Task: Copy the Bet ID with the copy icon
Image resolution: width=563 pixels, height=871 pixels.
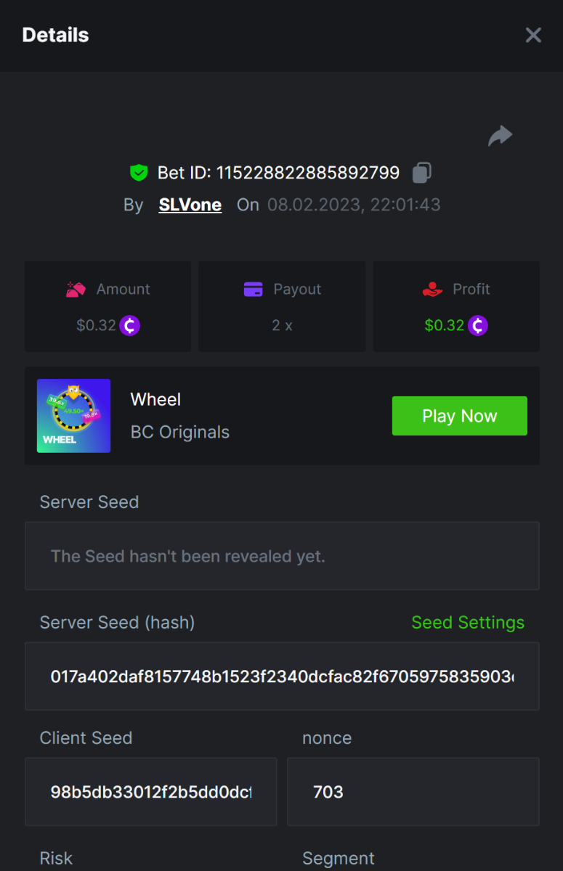Action: (422, 173)
